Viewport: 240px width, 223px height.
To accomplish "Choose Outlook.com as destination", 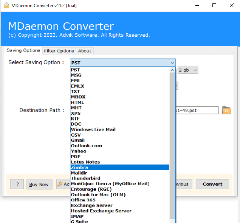I will pos(120,146).
